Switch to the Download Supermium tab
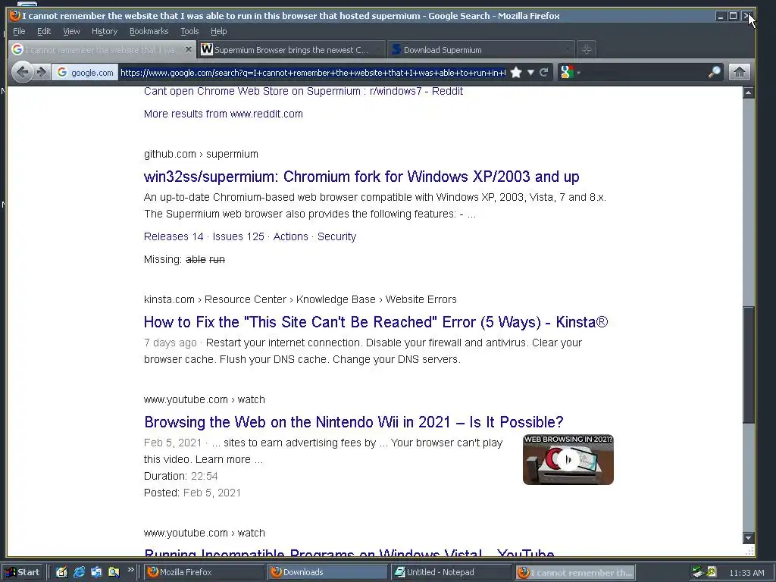This screenshot has width=776, height=582. pyautogui.click(x=480, y=50)
